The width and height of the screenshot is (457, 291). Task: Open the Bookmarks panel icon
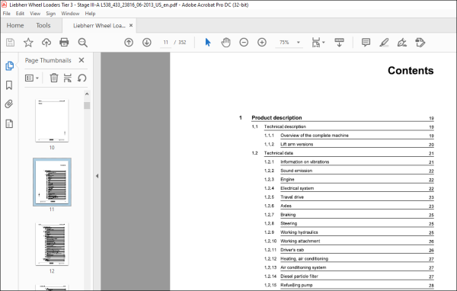(9, 85)
